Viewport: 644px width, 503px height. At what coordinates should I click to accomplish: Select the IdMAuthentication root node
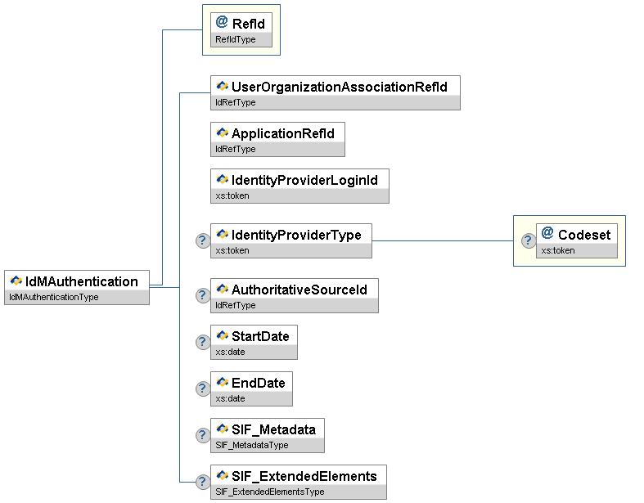(x=82, y=281)
